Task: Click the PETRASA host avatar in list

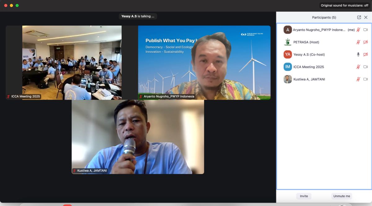Action: [288, 42]
